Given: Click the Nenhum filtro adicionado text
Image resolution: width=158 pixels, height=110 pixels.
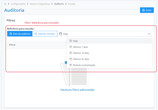Looking at the screenshot, I should click(77, 90).
